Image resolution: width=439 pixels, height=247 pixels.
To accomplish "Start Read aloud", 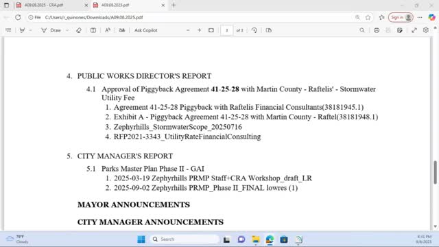I will tap(108, 30).
